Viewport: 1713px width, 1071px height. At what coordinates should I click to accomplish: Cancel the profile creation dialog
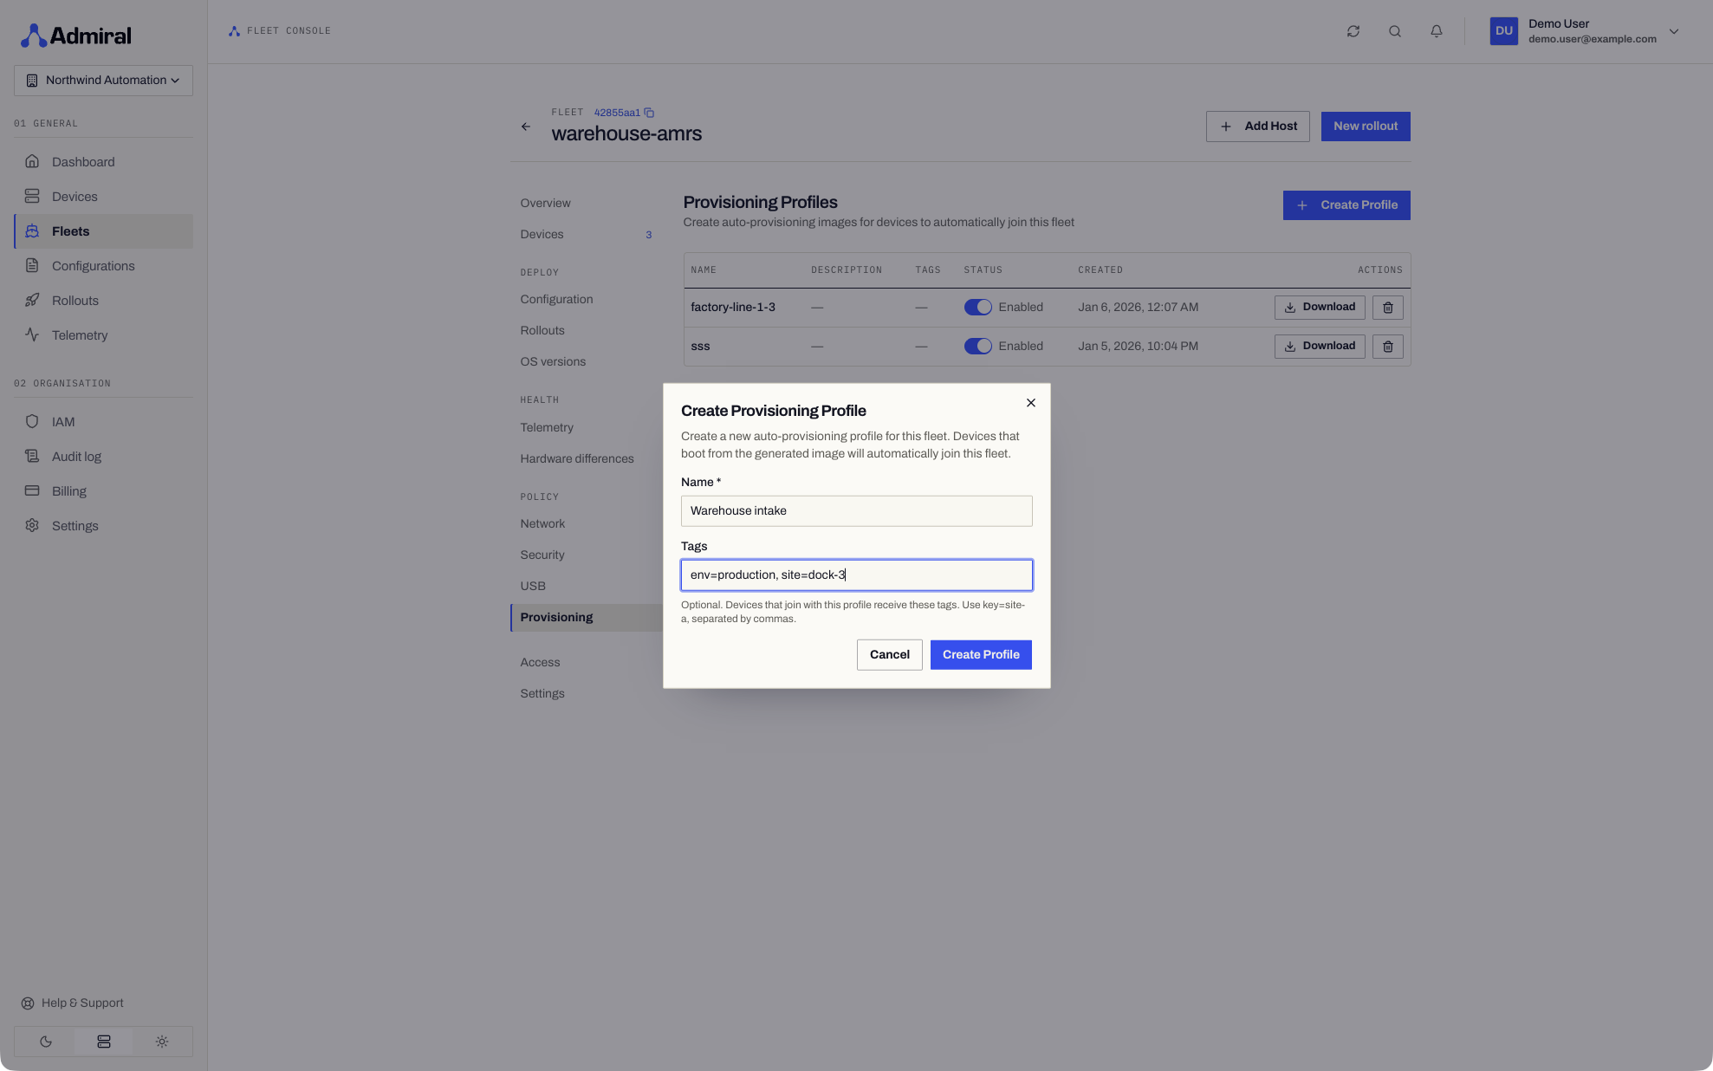coord(890,655)
